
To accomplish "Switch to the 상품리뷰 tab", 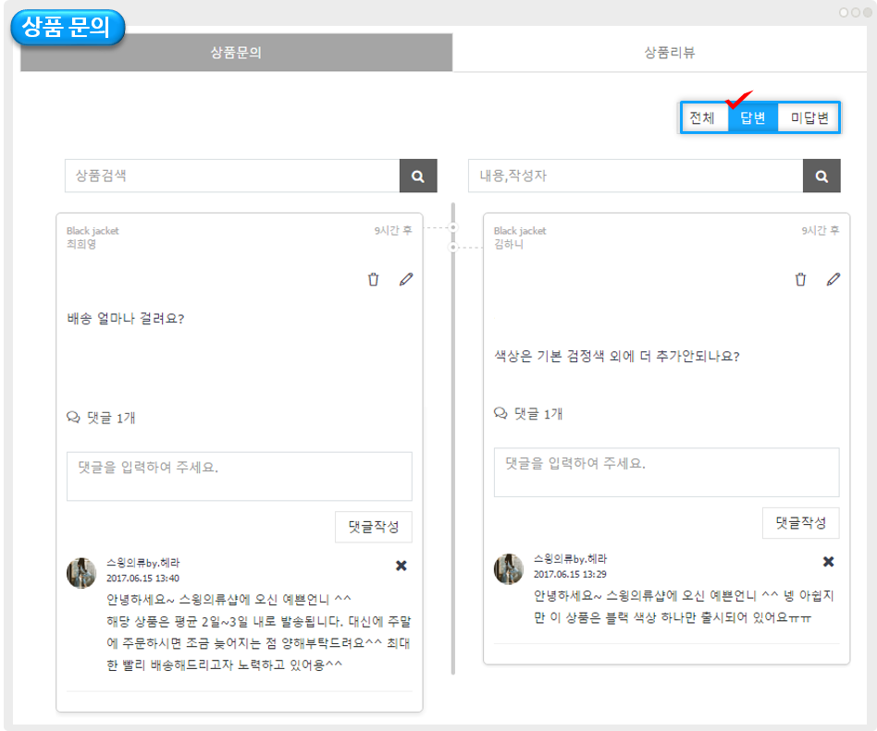I will pyautogui.click(x=670, y=53).
